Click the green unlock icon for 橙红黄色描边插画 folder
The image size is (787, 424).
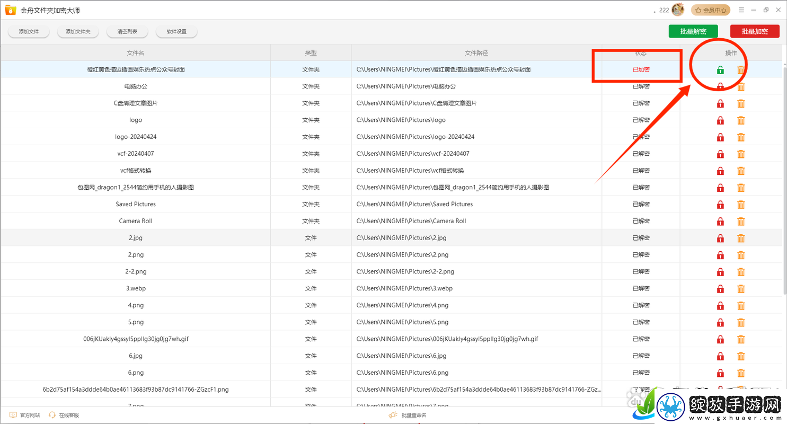pyautogui.click(x=720, y=69)
